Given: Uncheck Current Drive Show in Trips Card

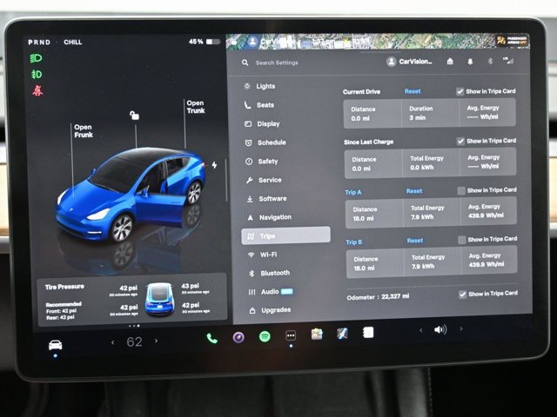Looking at the screenshot, I should (460, 91).
